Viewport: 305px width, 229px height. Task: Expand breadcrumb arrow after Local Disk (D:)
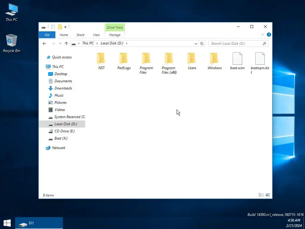(127, 44)
